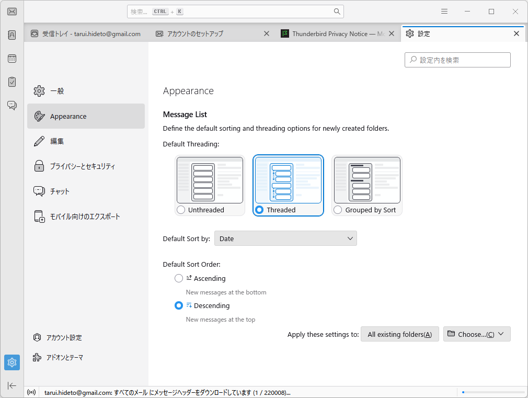This screenshot has width=528, height=398.
Task: Open the hamburger application menu
Action: coord(444,12)
